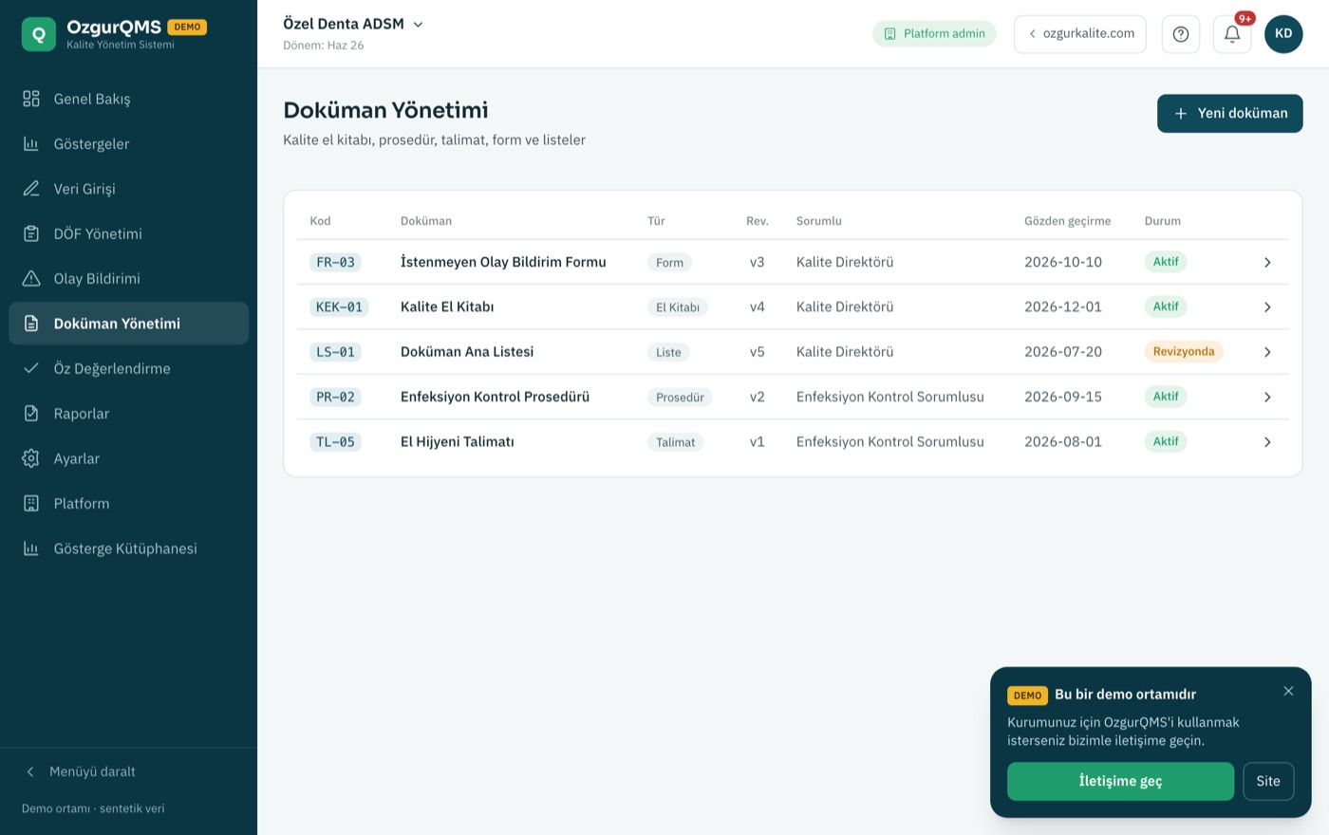1329x835 pixels.
Task: Open DÖF Yönetimi clipboard icon
Action: (31, 233)
